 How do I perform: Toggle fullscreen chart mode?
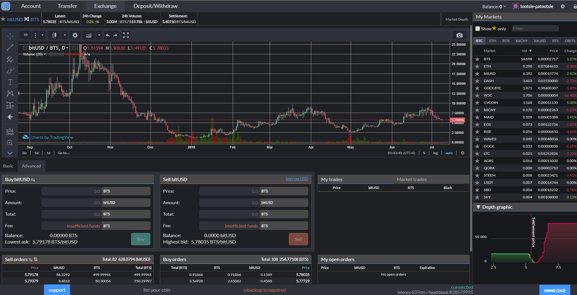(x=126, y=35)
